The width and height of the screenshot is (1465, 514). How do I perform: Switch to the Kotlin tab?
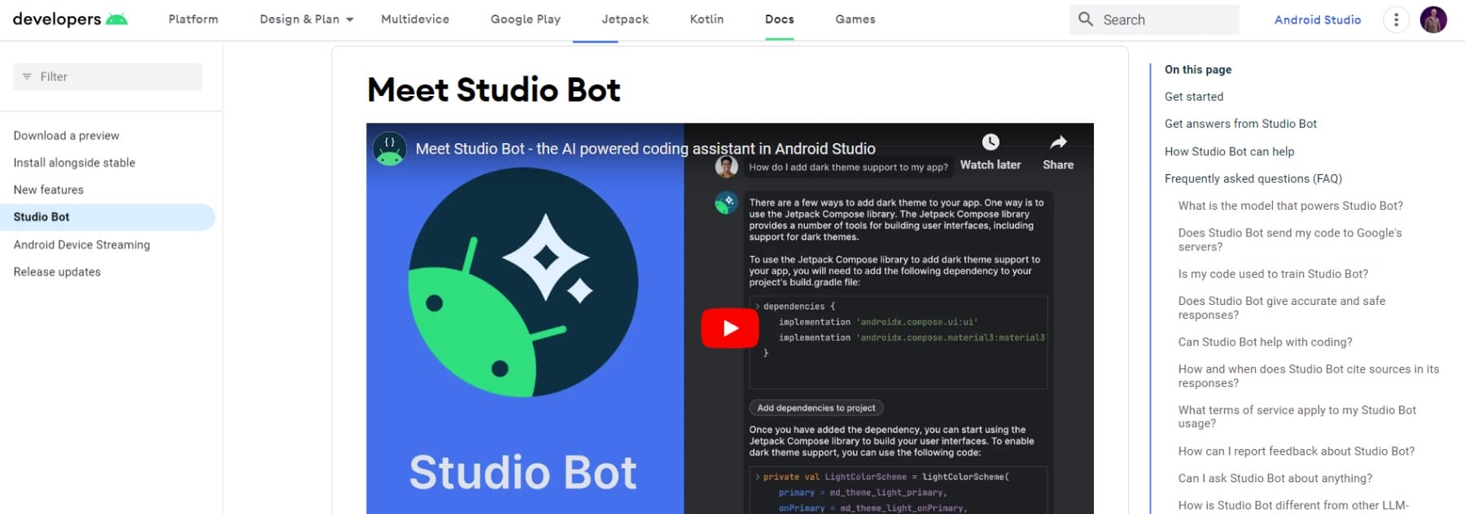tap(706, 20)
